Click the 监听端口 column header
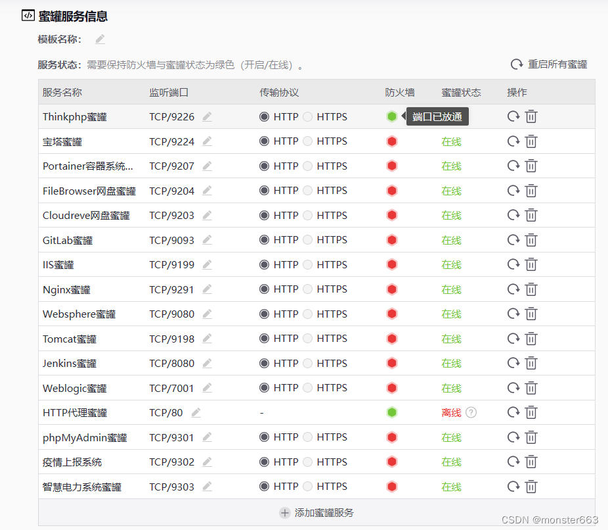Image resolution: width=608 pixels, height=530 pixels. point(169,93)
